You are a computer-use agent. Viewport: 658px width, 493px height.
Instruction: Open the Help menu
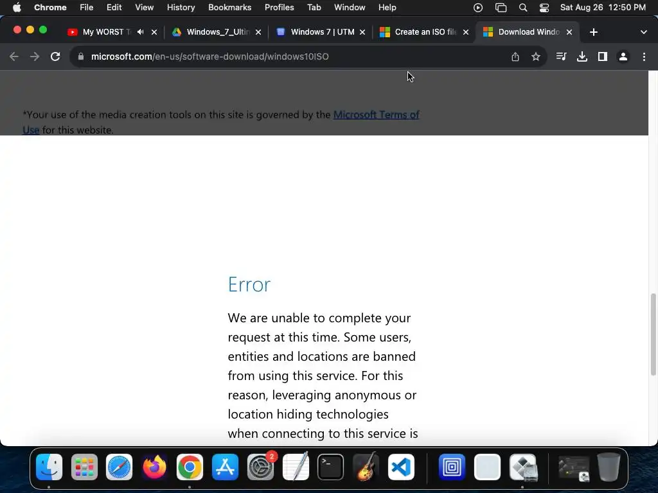[x=387, y=8]
